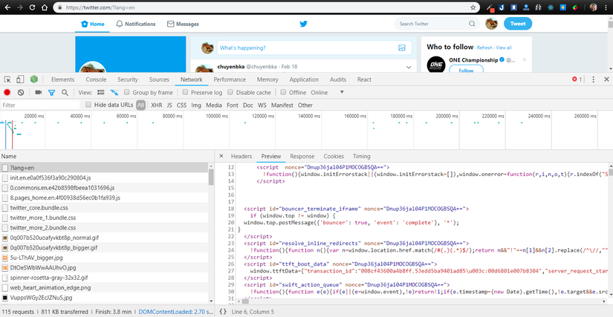Filter requests by XHR
This screenshot has width=613, height=317.
(x=157, y=105)
